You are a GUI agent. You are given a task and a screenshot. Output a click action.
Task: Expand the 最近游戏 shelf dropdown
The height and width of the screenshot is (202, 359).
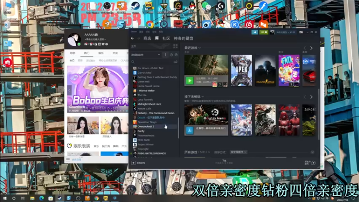tap(199, 48)
